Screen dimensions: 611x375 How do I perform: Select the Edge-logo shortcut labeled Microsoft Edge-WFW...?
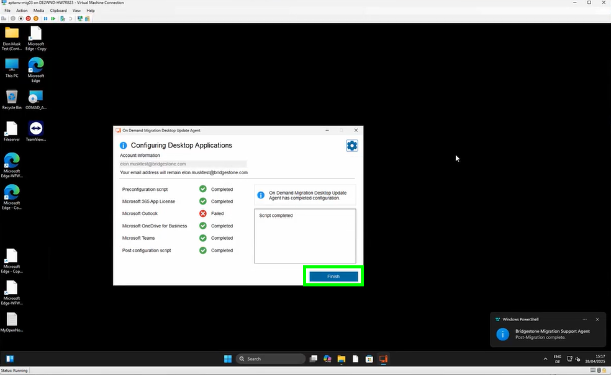(12, 165)
